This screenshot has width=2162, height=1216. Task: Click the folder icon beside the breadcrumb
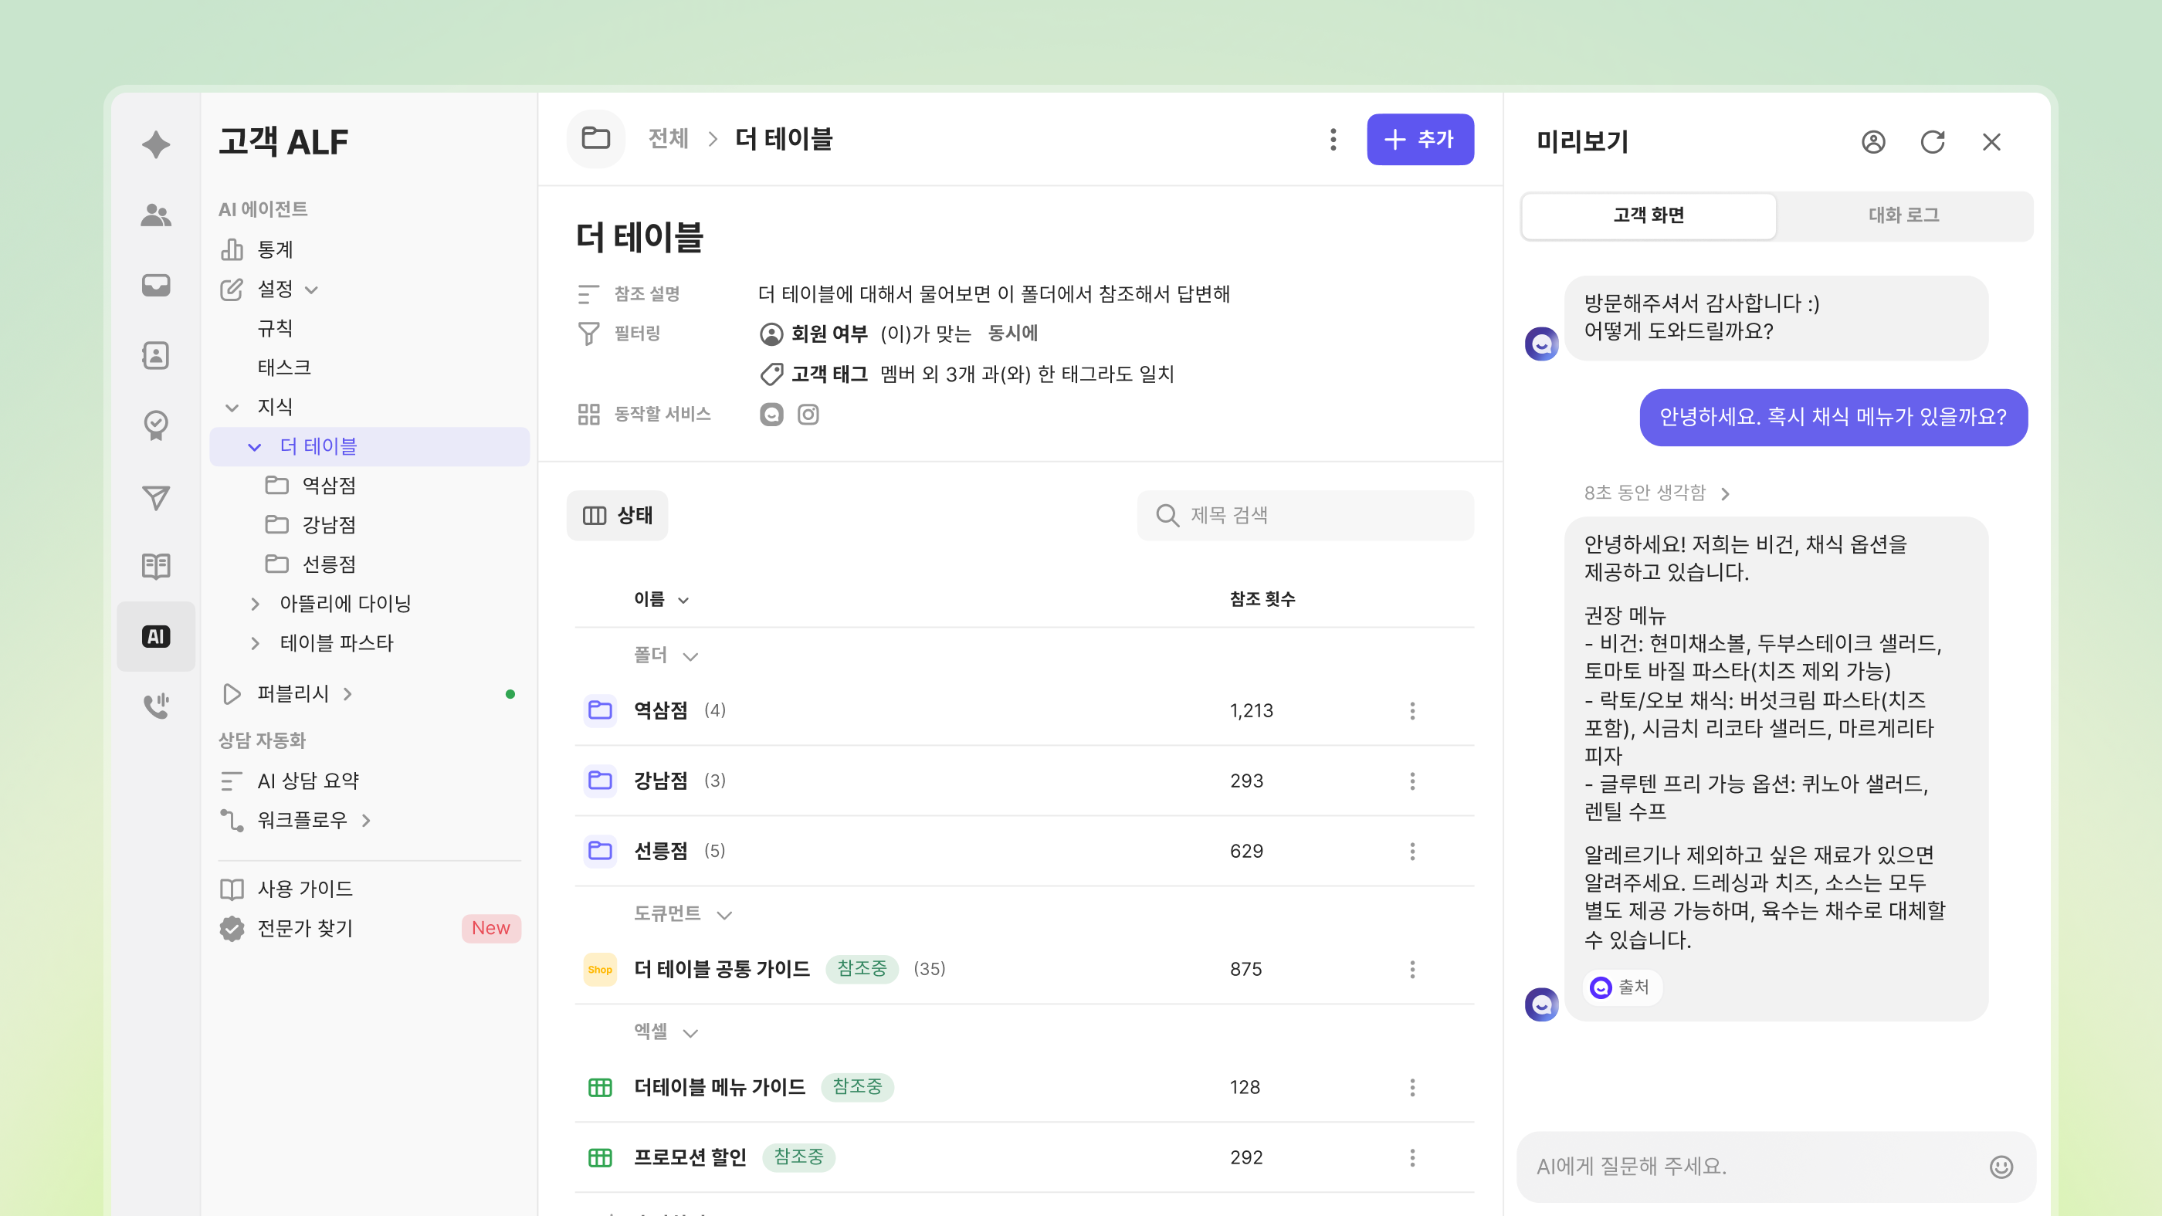click(x=596, y=138)
